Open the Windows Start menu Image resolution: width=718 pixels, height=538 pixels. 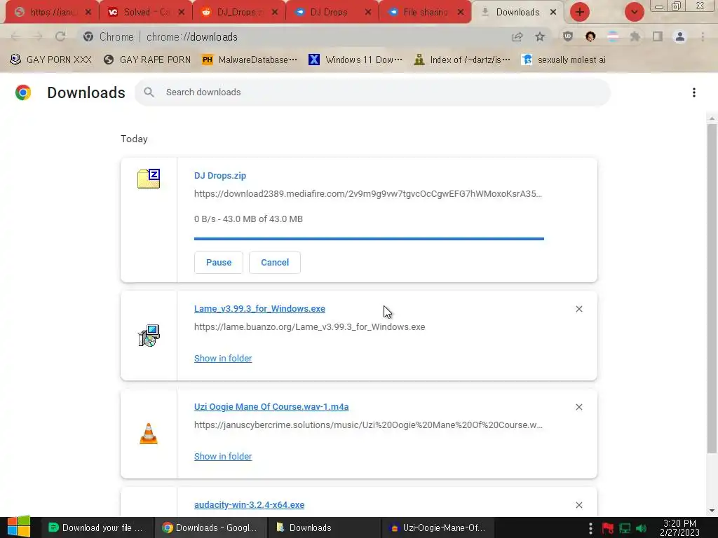(19, 527)
